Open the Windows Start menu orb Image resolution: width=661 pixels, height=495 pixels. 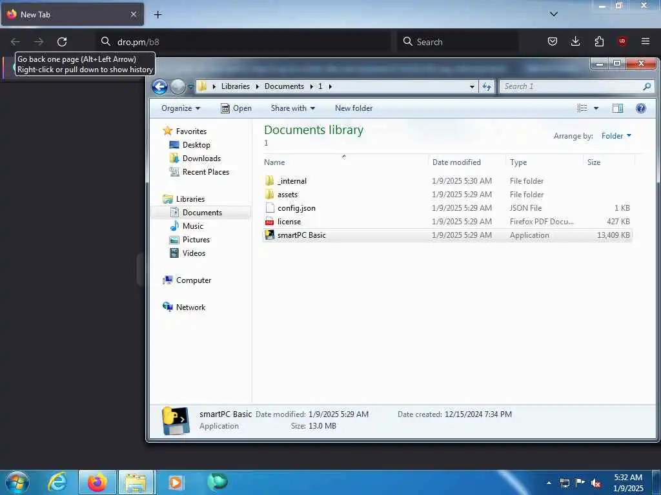coord(17,482)
